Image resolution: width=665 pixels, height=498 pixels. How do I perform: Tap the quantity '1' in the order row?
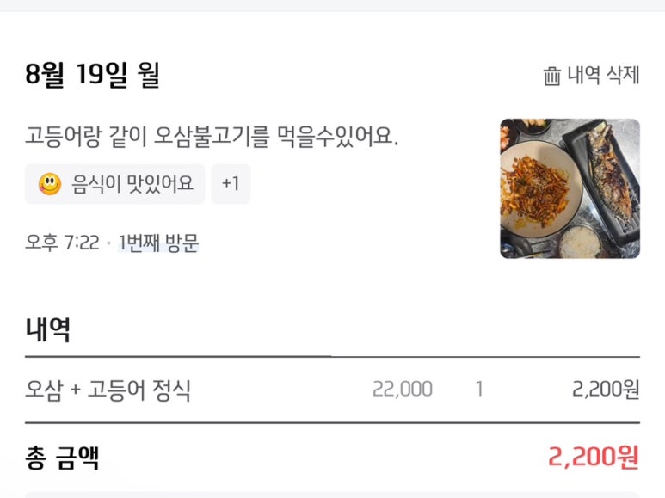pyautogui.click(x=479, y=390)
